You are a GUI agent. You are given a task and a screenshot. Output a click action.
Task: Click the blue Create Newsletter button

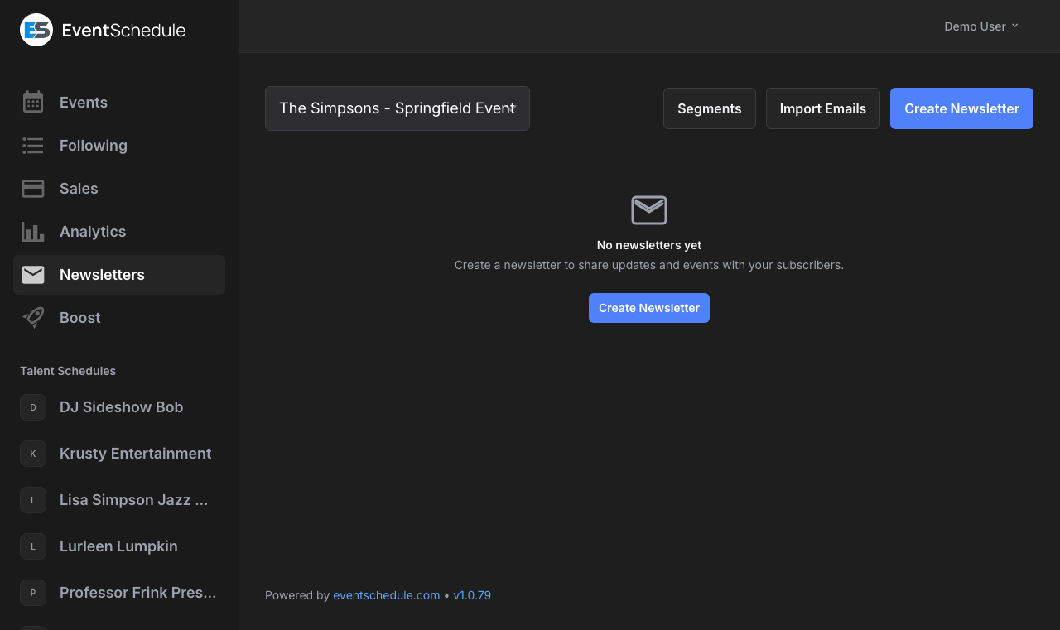click(x=961, y=108)
